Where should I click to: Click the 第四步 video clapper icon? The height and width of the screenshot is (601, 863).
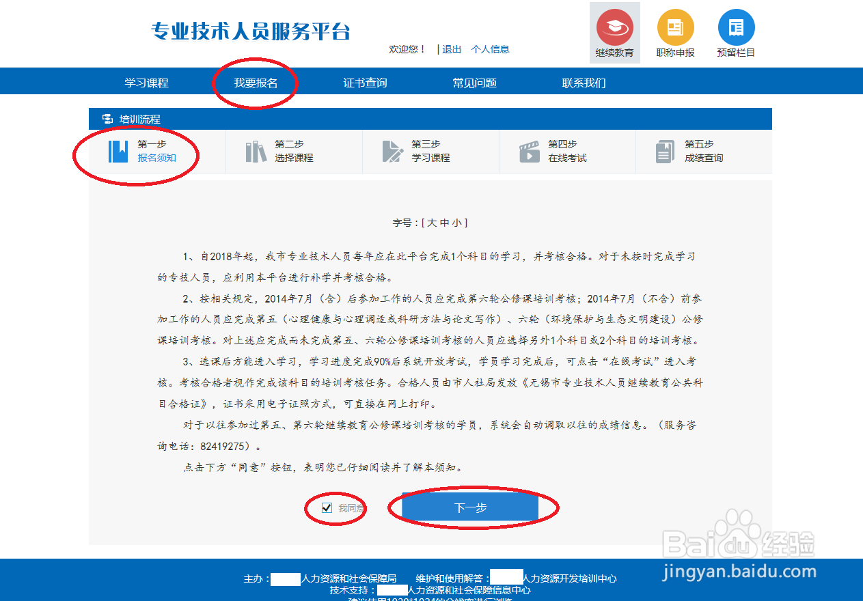pyautogui.click(x=529, y=151)
